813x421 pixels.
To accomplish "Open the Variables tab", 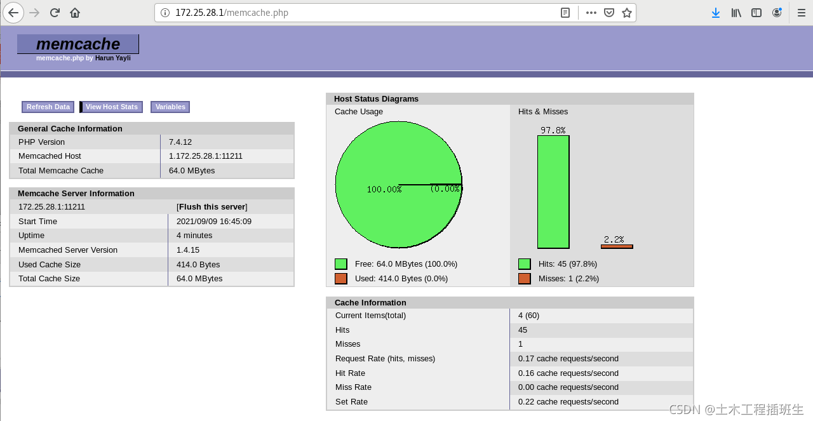I will tap(170, 107).
